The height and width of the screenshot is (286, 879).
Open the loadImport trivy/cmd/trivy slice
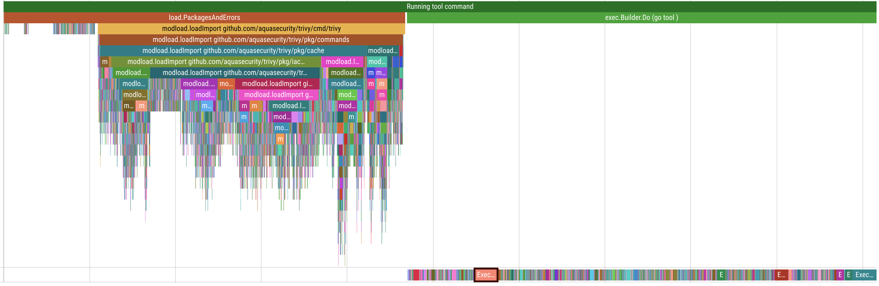(x=251, y=29)
